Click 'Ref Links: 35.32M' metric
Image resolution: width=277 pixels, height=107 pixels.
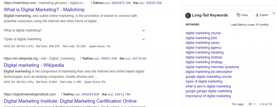tap(74, 46)
